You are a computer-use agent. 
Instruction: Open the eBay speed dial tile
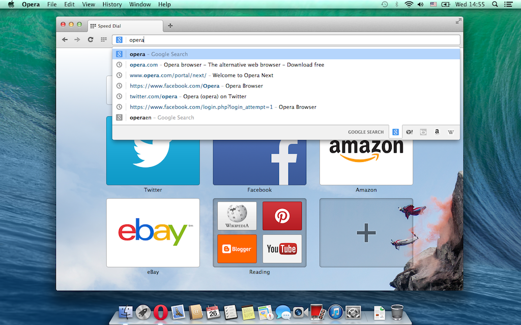(x=153, y=233)
